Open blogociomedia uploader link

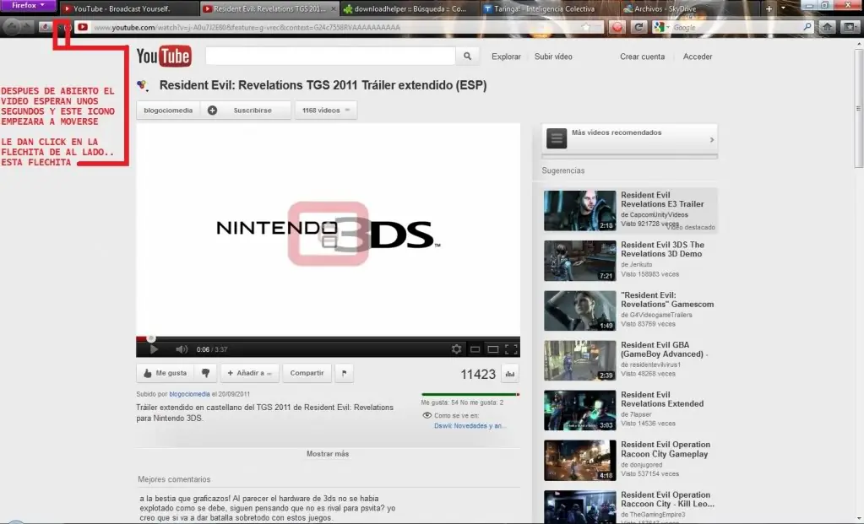pos(189,394)
